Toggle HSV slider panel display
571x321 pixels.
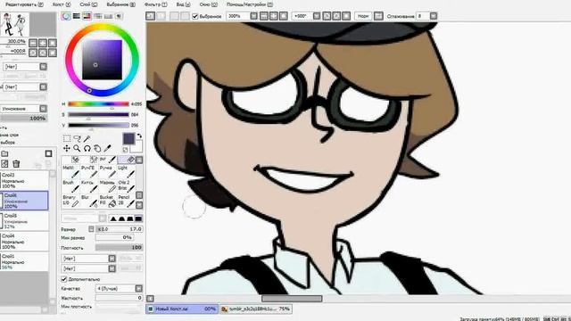(87, 16)
